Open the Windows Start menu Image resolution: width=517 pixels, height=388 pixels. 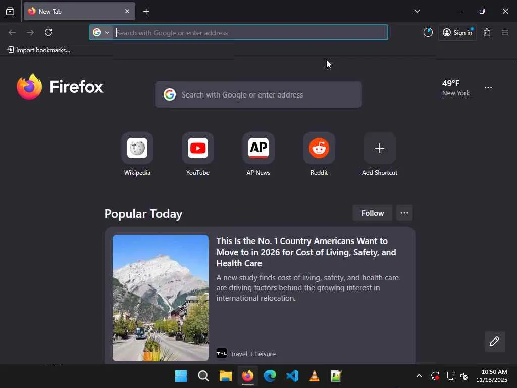[x=181, y=376]
